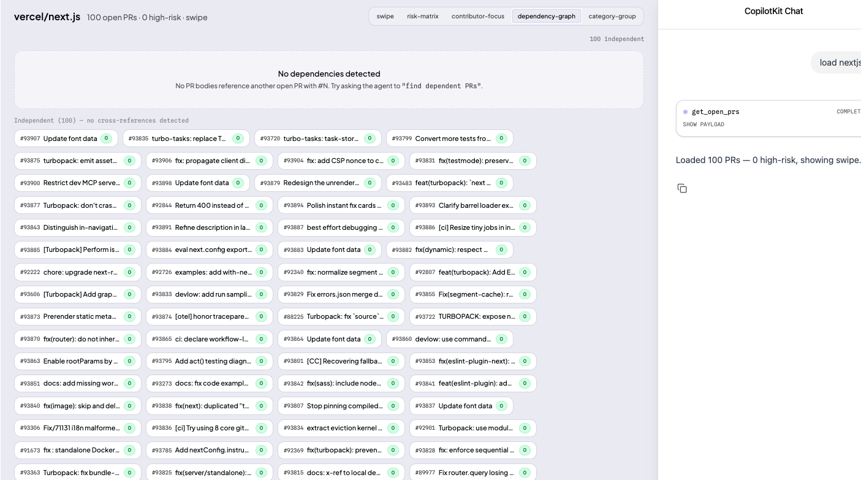Select PR #93863 Enable rootParams by
The width and height of the screenshot is (861, 480).
(78, 361)
